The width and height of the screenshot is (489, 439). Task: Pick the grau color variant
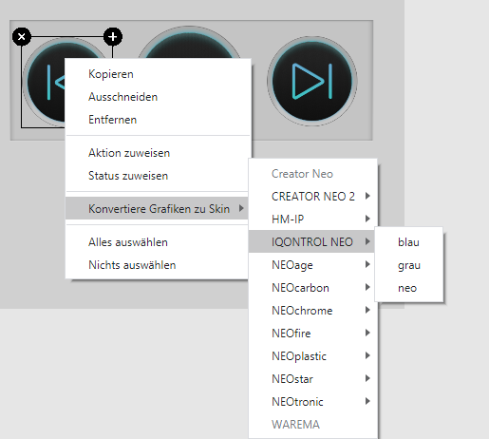pos(409,265)
